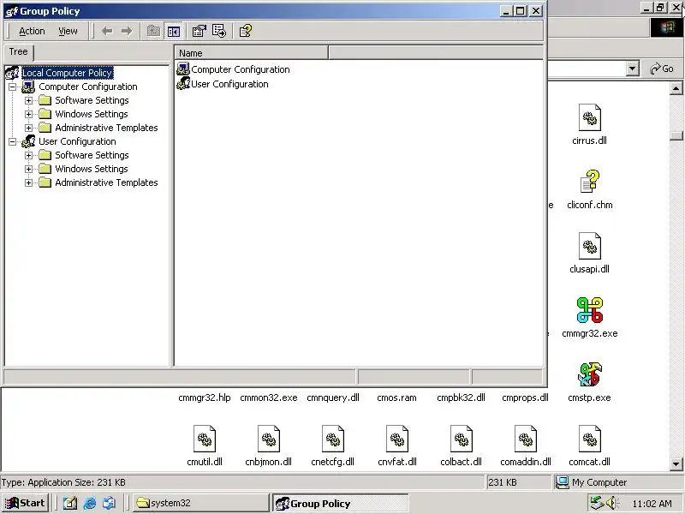Open the Start menu

pos(26,503)
